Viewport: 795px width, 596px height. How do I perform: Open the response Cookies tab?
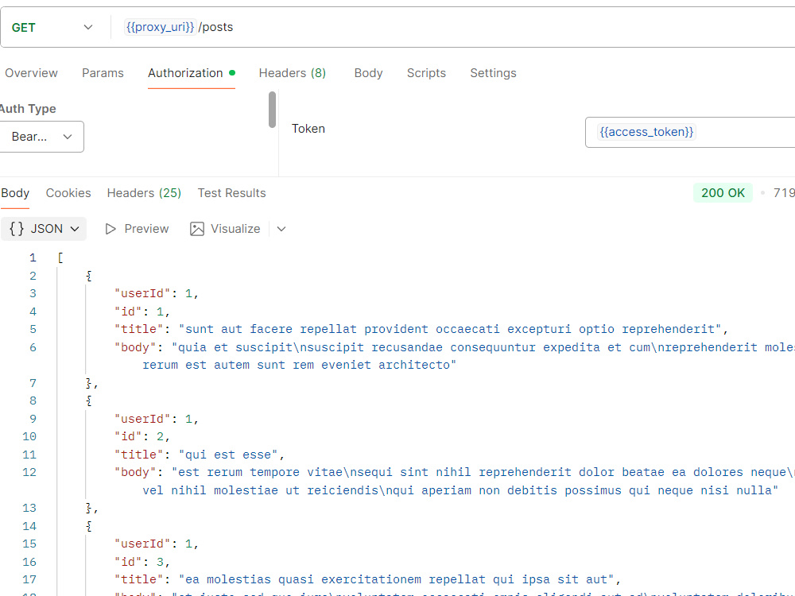click(68, 193)
